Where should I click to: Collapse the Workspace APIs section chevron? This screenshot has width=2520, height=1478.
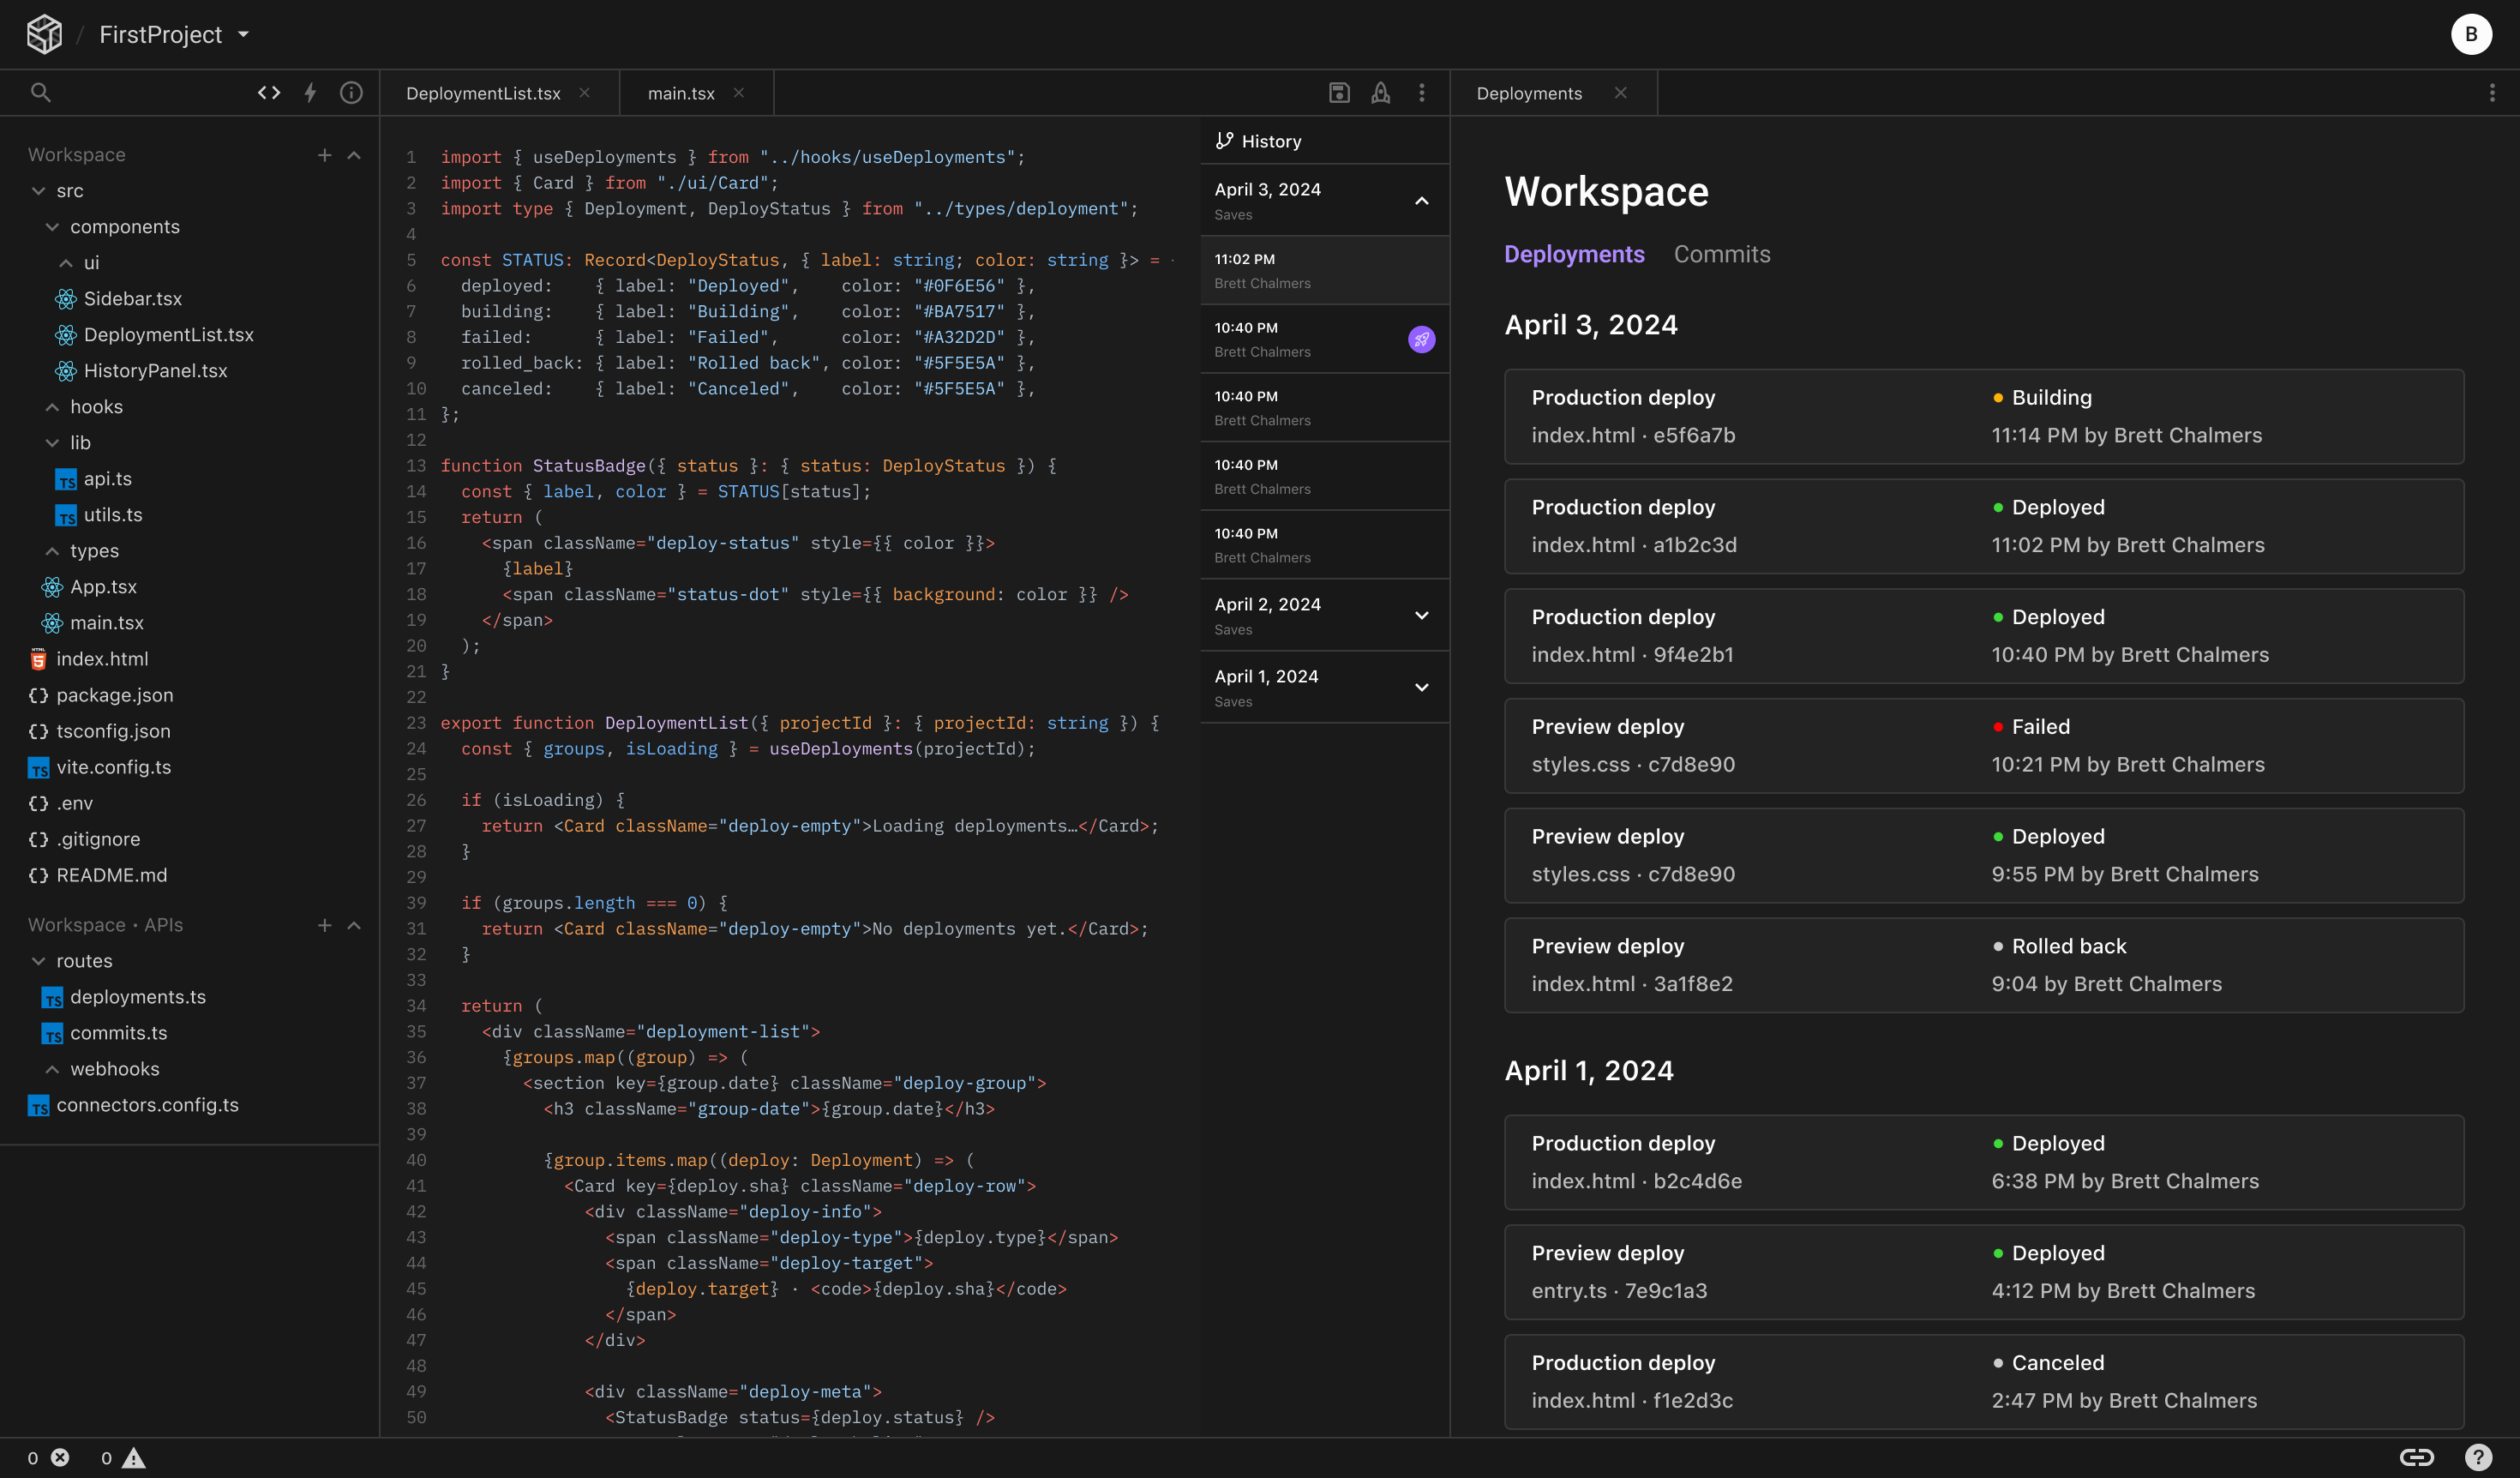coord(354,925)
